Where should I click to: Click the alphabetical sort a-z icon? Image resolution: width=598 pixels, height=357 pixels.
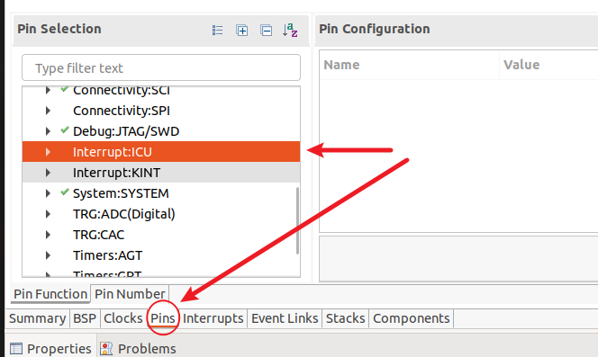point(290,30)
